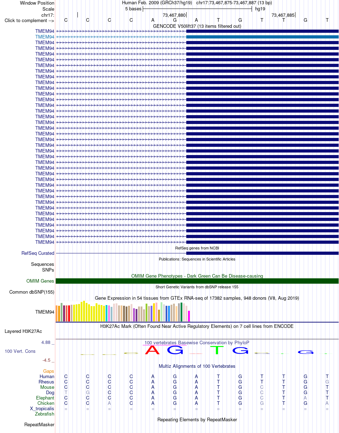Open Short Genetic Variants dbSNP title
The image size is (339, 433).
pyautogui.click(x=197, y=287)
